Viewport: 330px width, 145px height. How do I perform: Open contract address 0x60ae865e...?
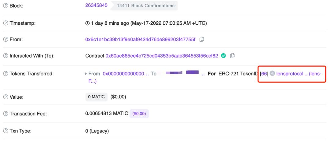click(x=162, y=56)
